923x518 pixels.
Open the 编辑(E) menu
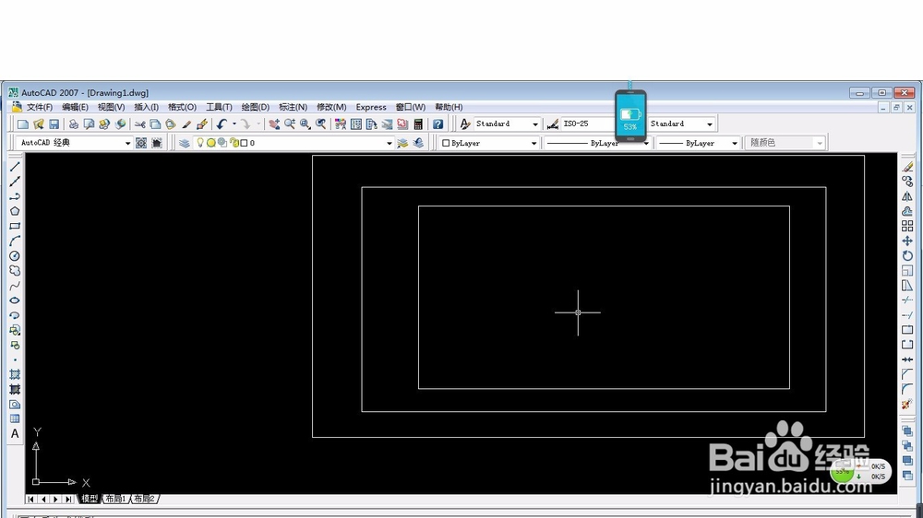[x=75, y=107]
